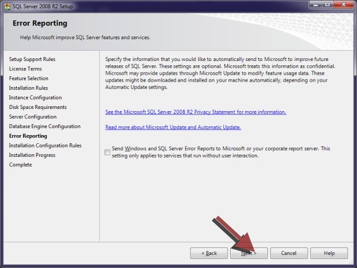Cancel the SQL Server setup
This screenshot has height=268, width=357.
[289, 253]
